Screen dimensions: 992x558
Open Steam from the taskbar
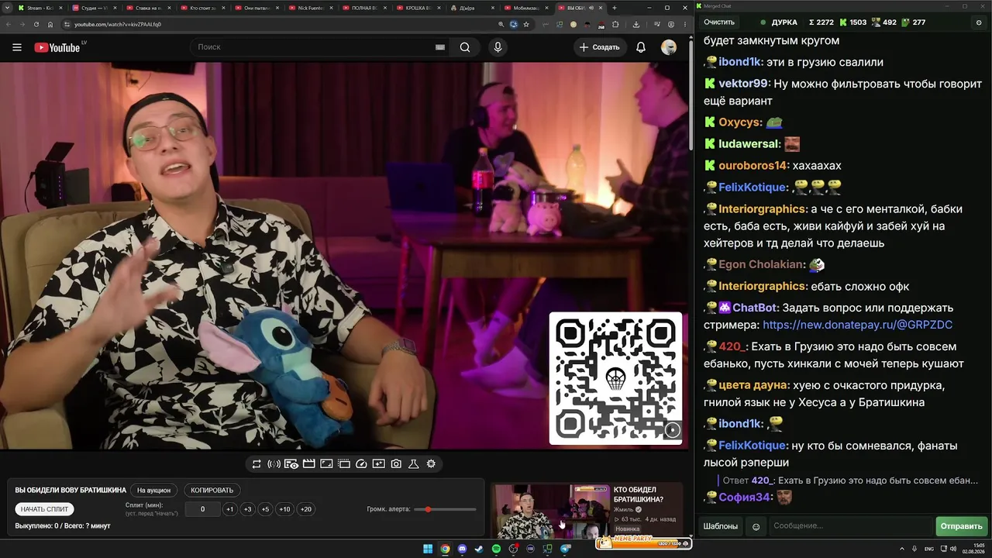pos(479,549)
